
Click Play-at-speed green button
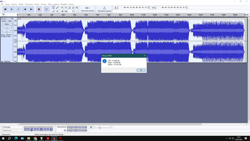(x=91, y=127)
